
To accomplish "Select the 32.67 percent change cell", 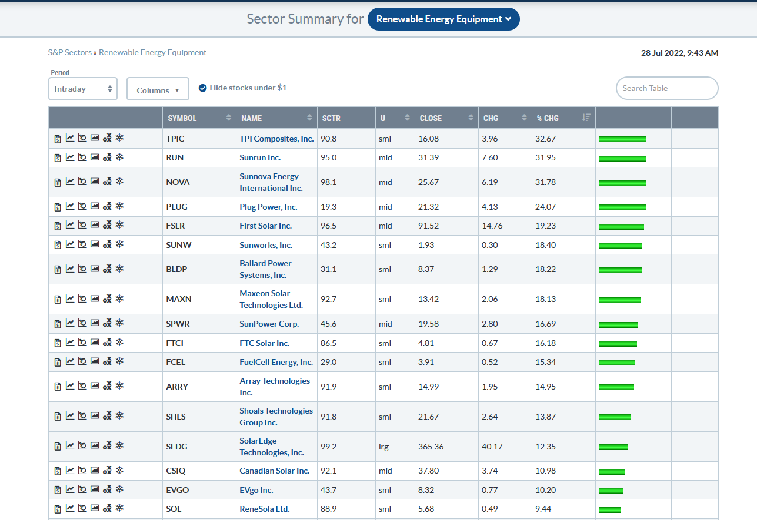I will [x=563, y=139].
